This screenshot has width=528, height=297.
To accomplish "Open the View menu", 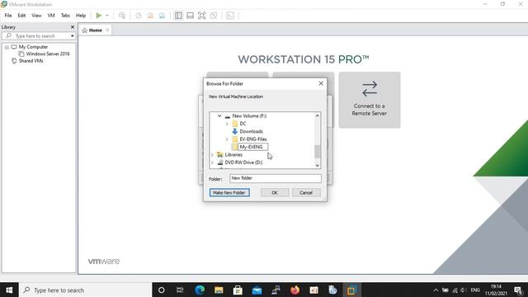I will (x=36, y=16).
